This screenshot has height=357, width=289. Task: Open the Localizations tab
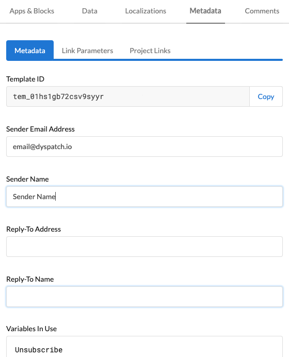146,11
